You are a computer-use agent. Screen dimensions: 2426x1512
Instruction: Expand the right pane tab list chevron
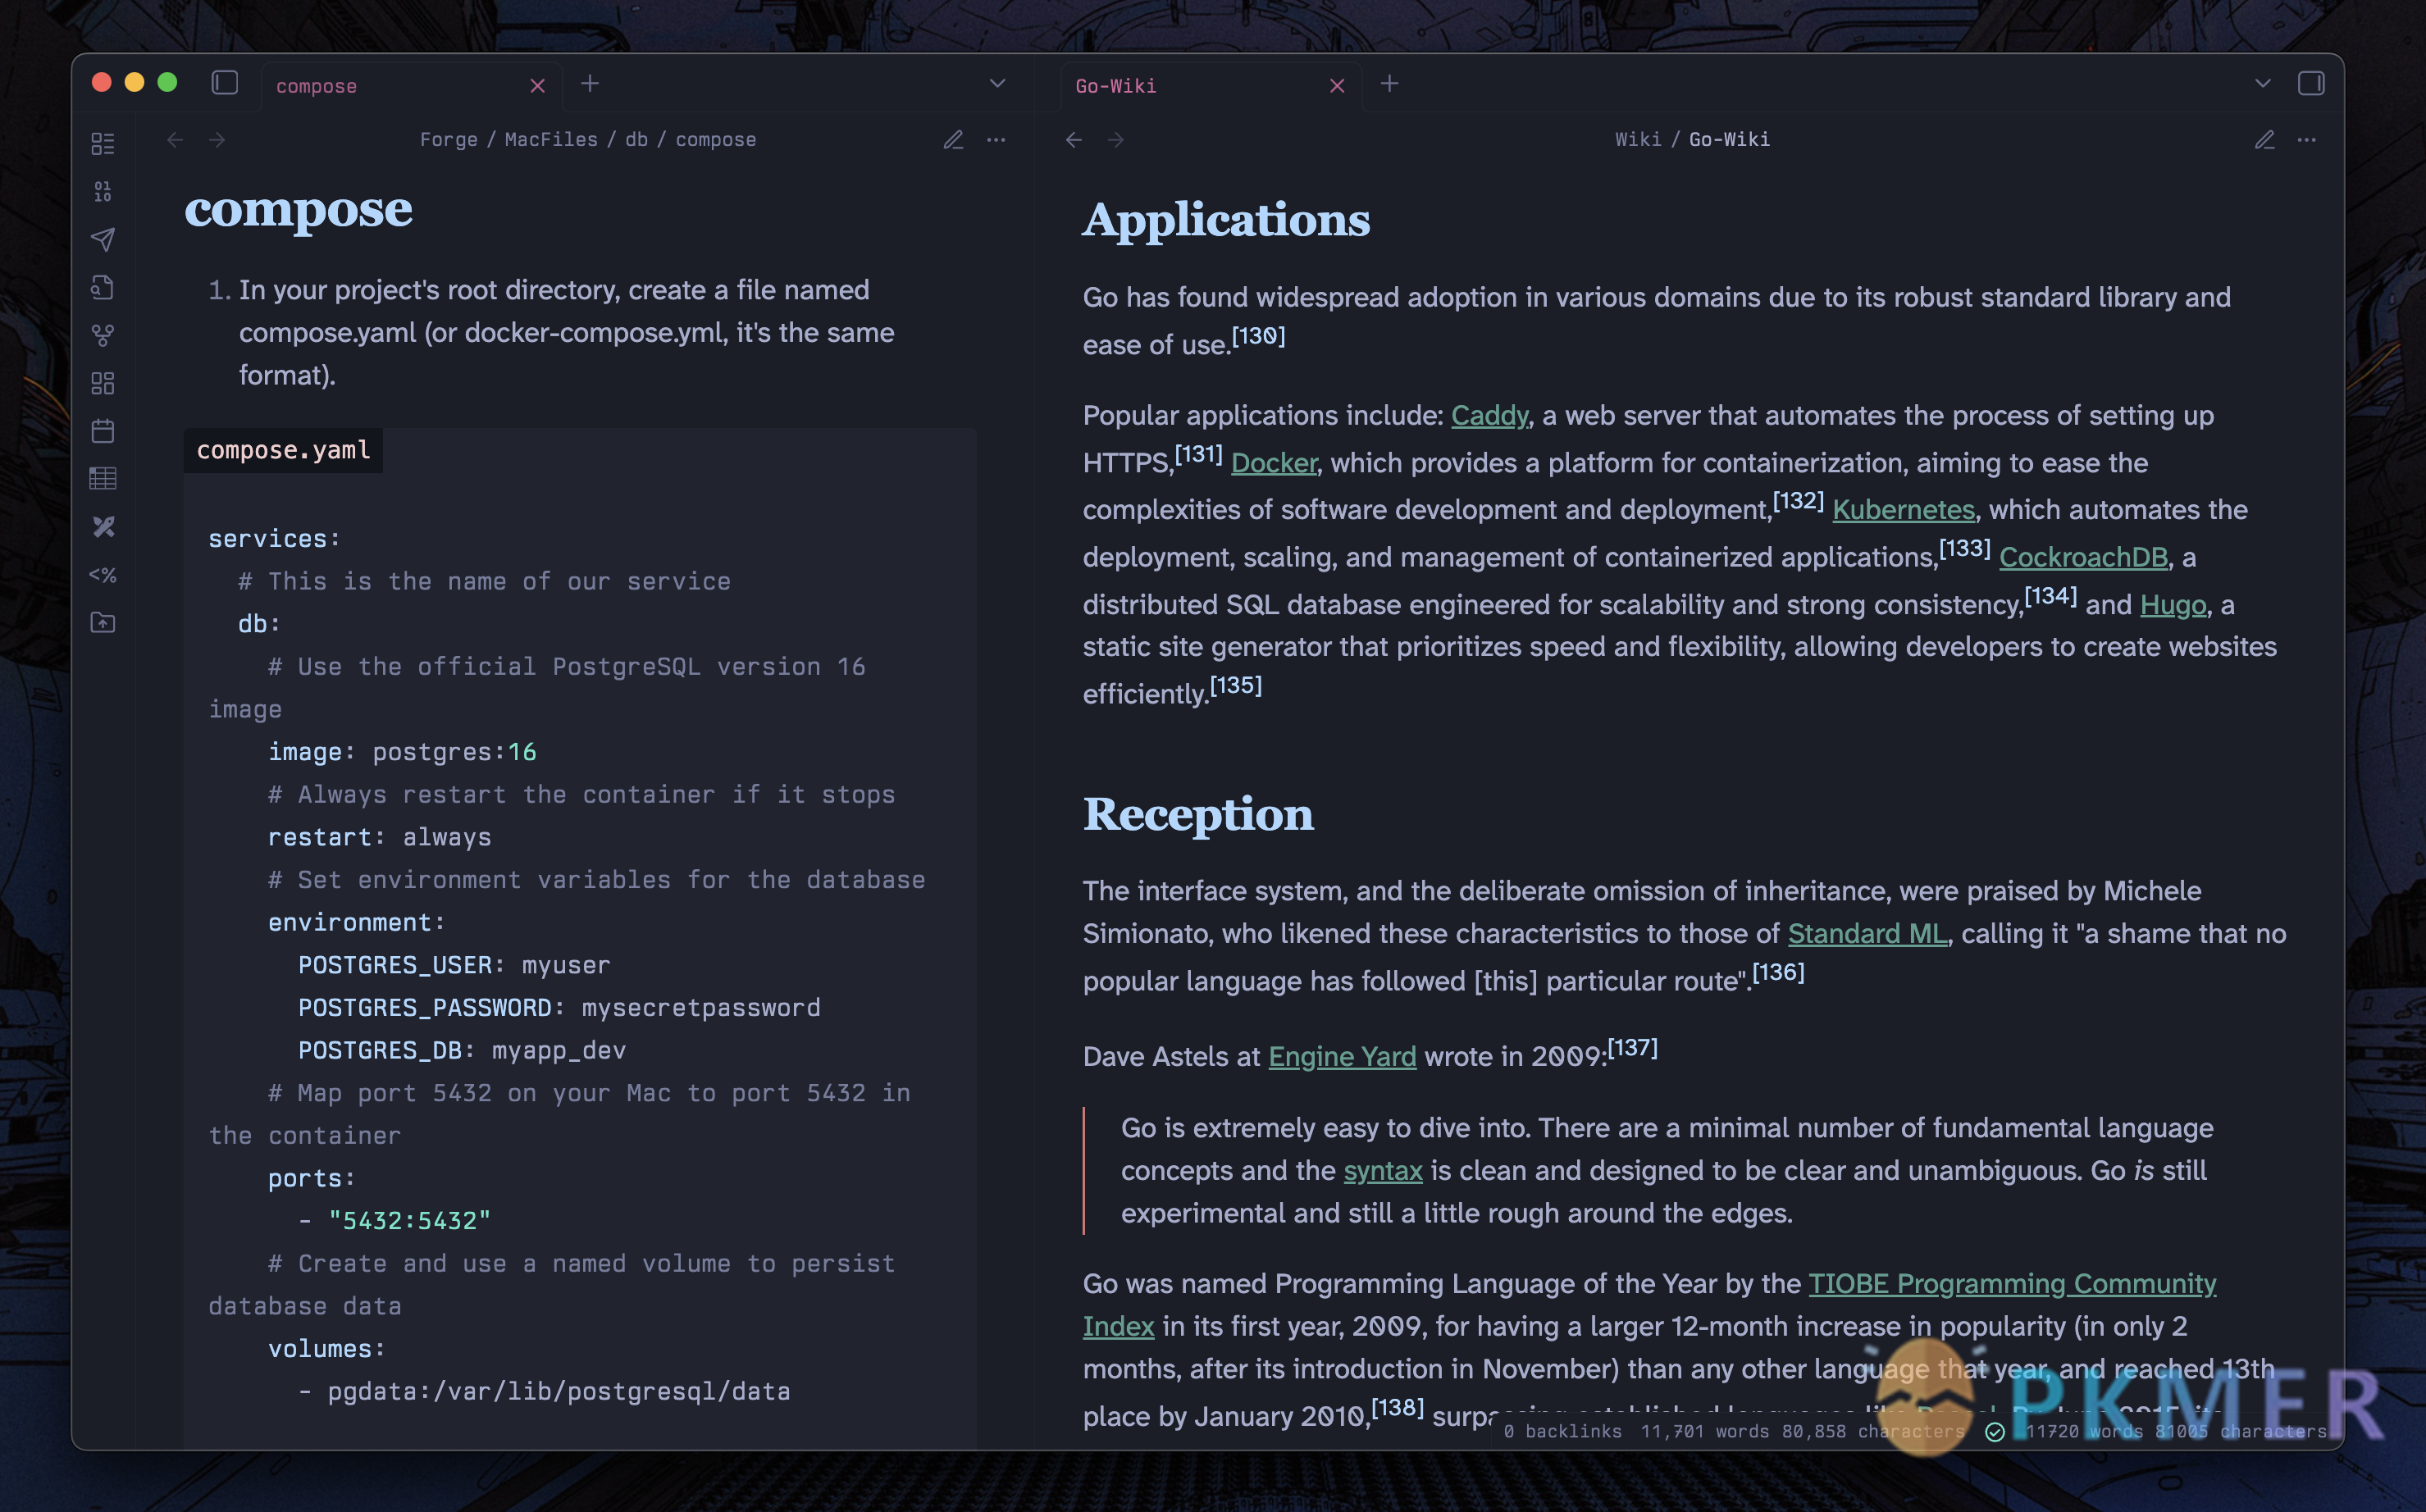[x=2262, y=84]
